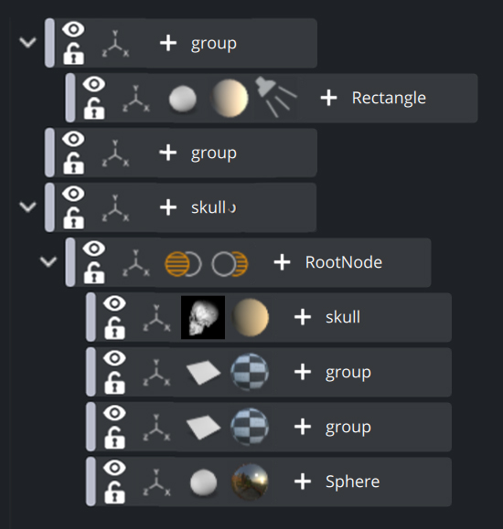The width and height of the screenshot is (503, 529).
Task: Click the beige material swatch on skull
Action: (x=250, y=317)
